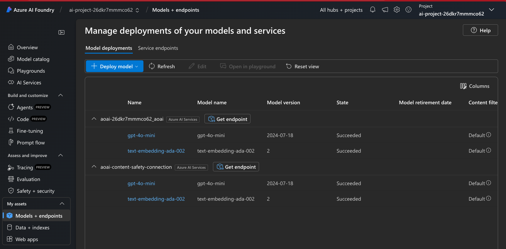Screen dimensions: 506x249
Task: Expand the Project dropdown chevron in header
Action: point(492,10)
